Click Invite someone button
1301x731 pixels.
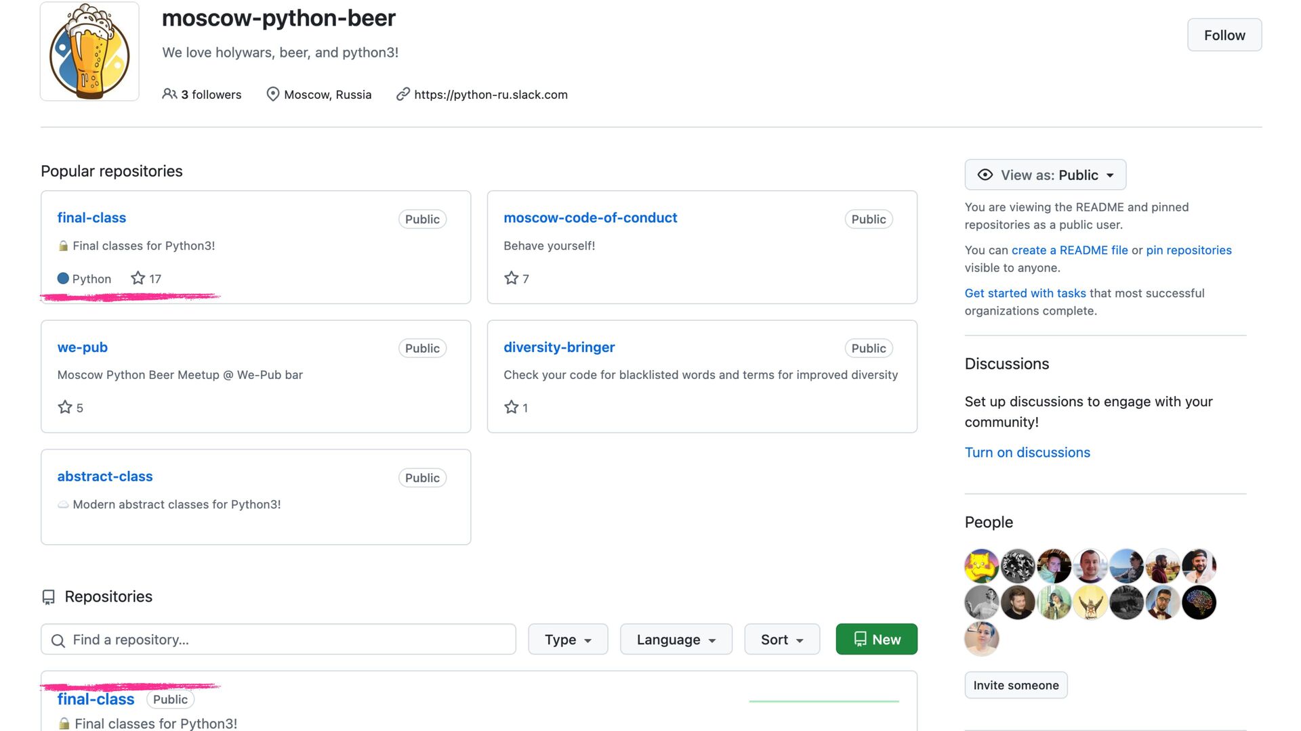(1016, 685)
